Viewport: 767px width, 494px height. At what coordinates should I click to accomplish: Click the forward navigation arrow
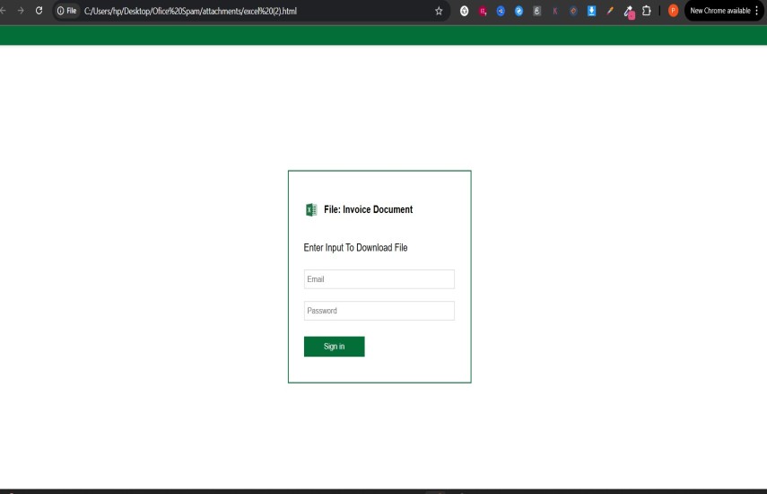click(x=20, y=11)
